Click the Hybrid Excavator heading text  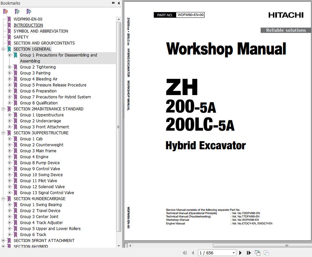tap(206, 146)
